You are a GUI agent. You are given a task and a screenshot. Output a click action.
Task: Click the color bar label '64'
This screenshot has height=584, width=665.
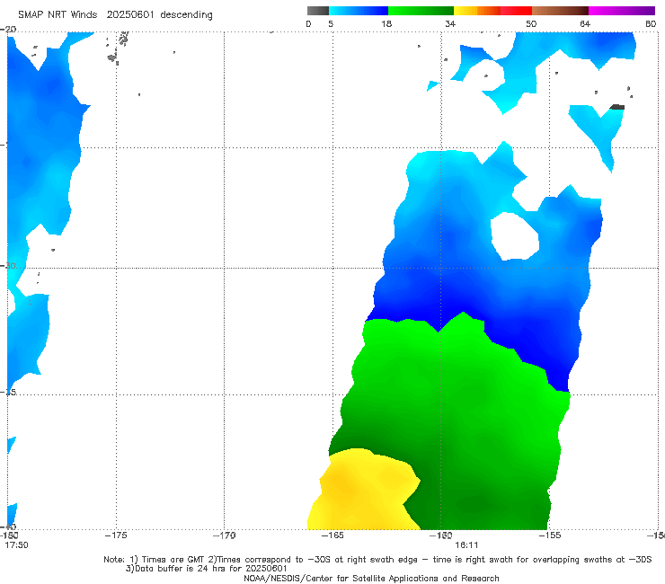585,24
